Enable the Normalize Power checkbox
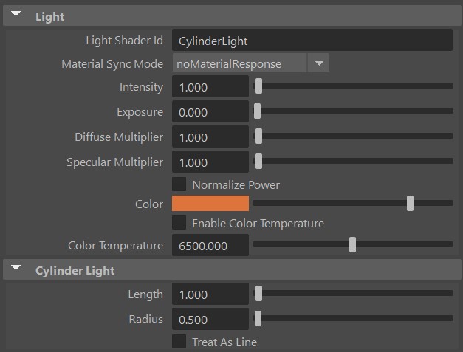The image size is (463, 352). pyautogui.click(x=179, y=184)
